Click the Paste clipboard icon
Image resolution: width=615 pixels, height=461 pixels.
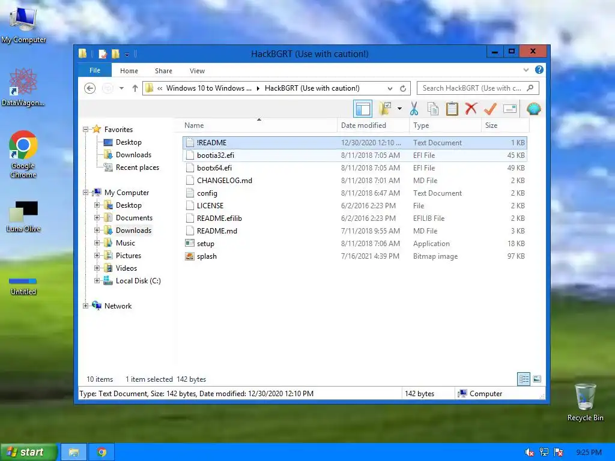click(x=452, y=109)
